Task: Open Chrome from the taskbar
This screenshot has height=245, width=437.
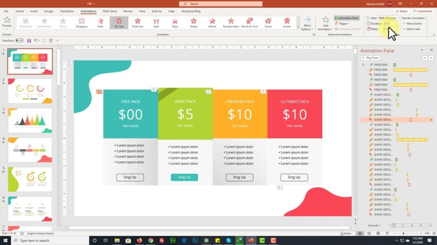Action: (x=151, y=240)
